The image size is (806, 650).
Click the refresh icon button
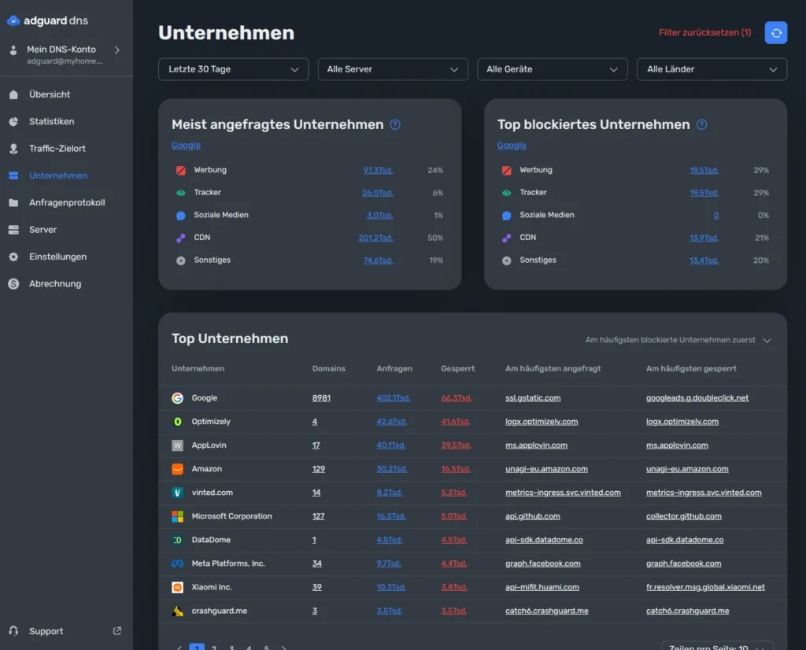coord(775,33)
